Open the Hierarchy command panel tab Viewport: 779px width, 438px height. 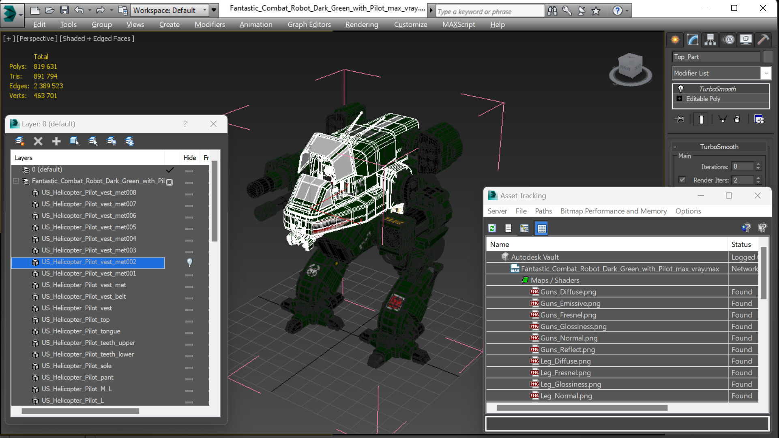tap(710, 39)
